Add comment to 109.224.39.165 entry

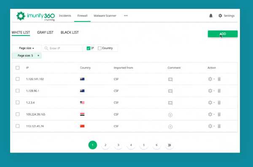tap(170, 115)
